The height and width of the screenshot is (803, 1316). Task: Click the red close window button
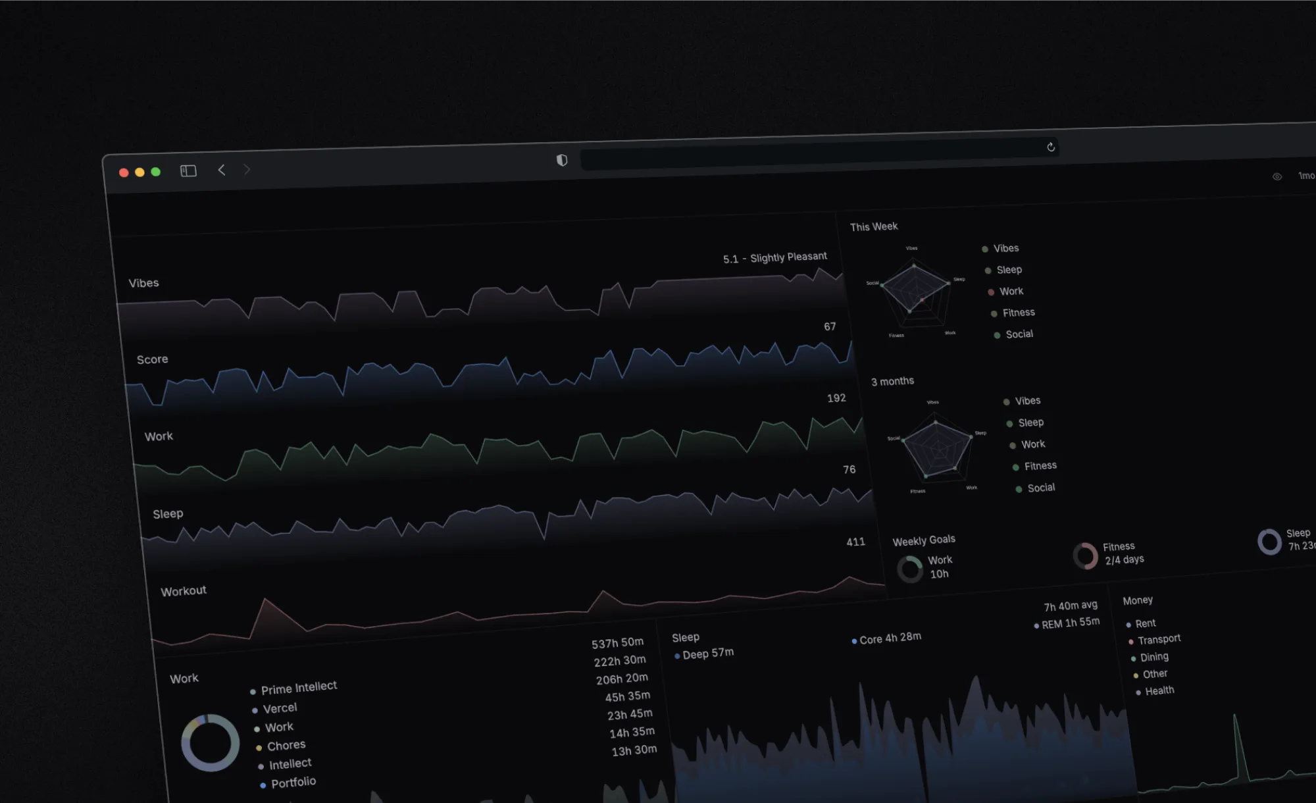(x=124, y=172)
